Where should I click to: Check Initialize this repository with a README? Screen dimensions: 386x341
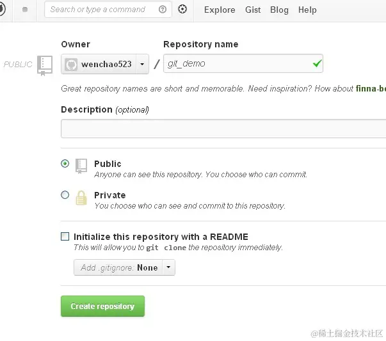tap(65, 237)
